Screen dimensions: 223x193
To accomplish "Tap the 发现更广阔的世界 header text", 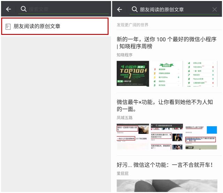I will 132,25.
